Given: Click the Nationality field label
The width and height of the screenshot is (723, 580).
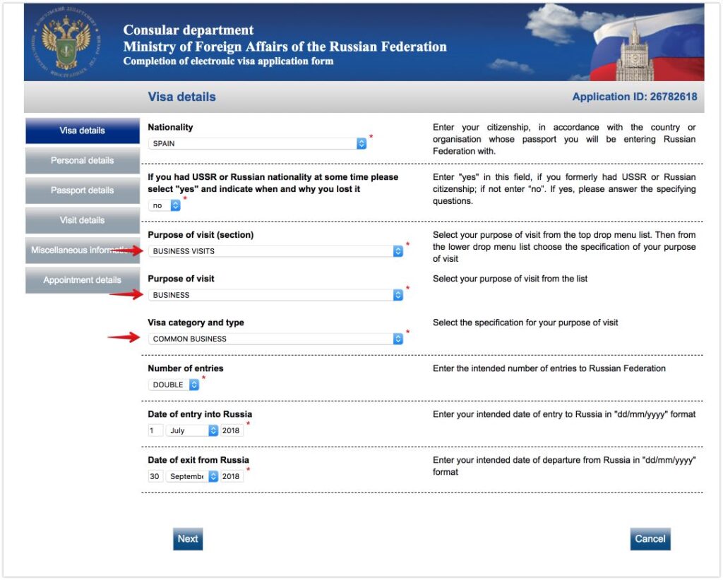Looking at the screenshot, I should click(x=170, y=127).
